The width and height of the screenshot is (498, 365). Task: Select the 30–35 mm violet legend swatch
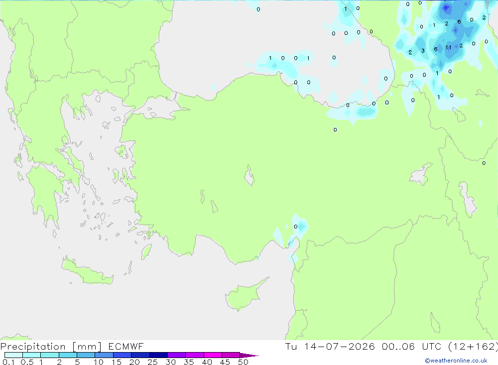pos(176,355)
